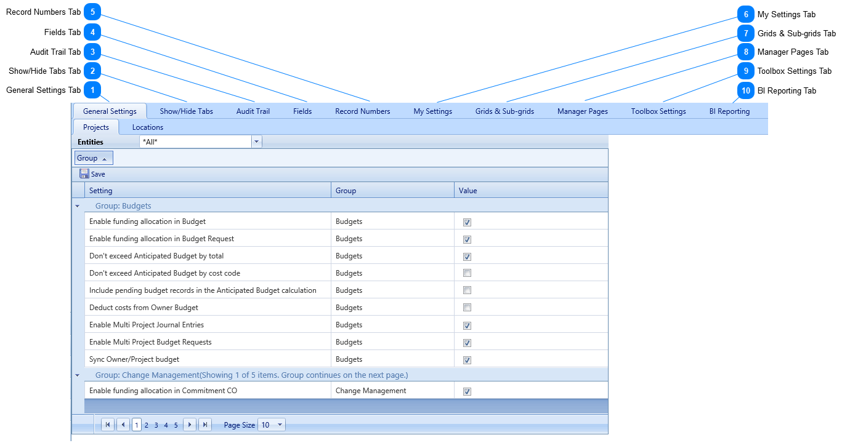
Task: Toggle Sync Owner/Project budget checkbox
Action: 467,360
